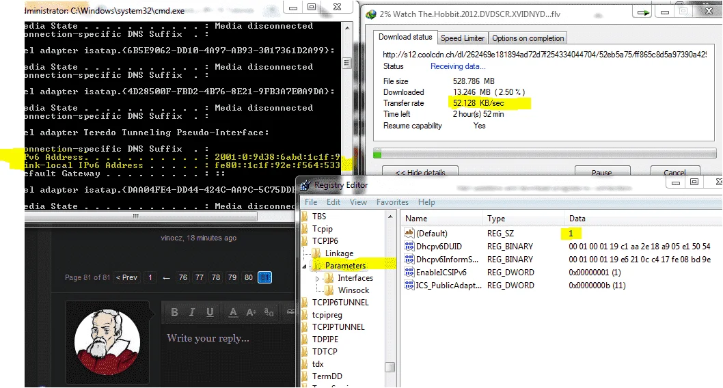Screen dimensions: 723x388
Task: Jump to forum page 80
Action: pyautogui.click(x=249, y=277)
